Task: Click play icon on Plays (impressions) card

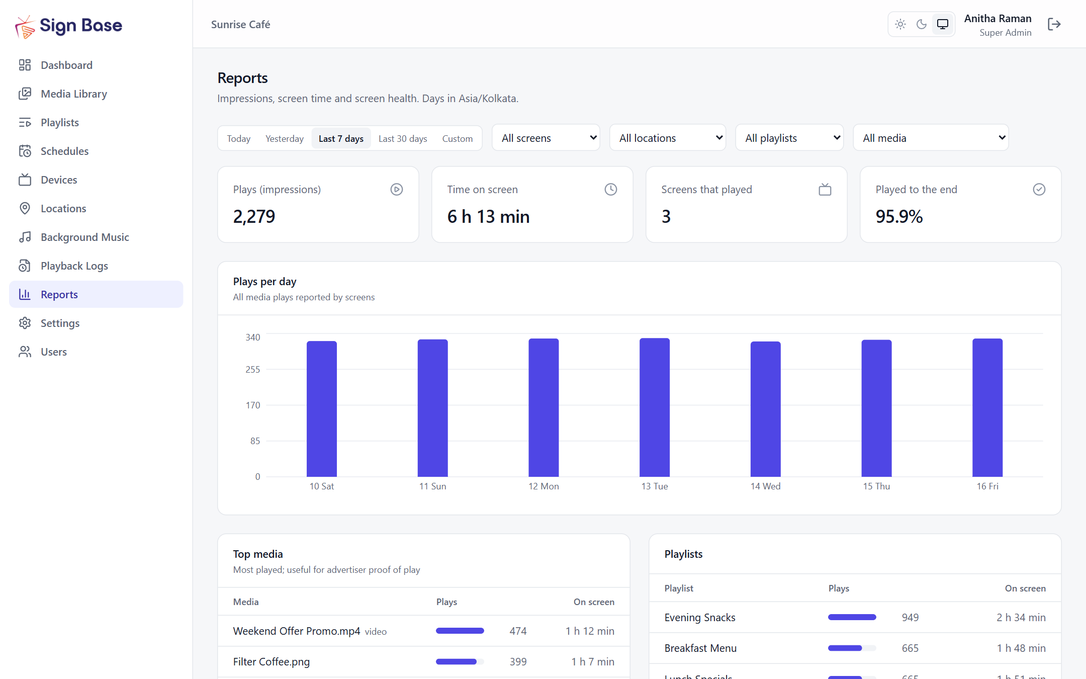Action: coord(397,189)
